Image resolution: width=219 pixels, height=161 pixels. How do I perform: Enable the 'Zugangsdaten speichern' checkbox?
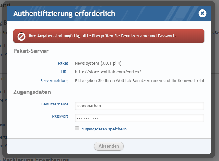click(77, 129)
